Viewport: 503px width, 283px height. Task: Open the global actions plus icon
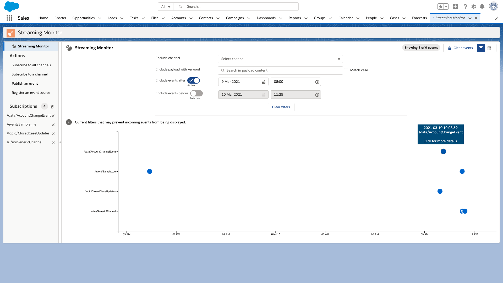tap(455, 7)
